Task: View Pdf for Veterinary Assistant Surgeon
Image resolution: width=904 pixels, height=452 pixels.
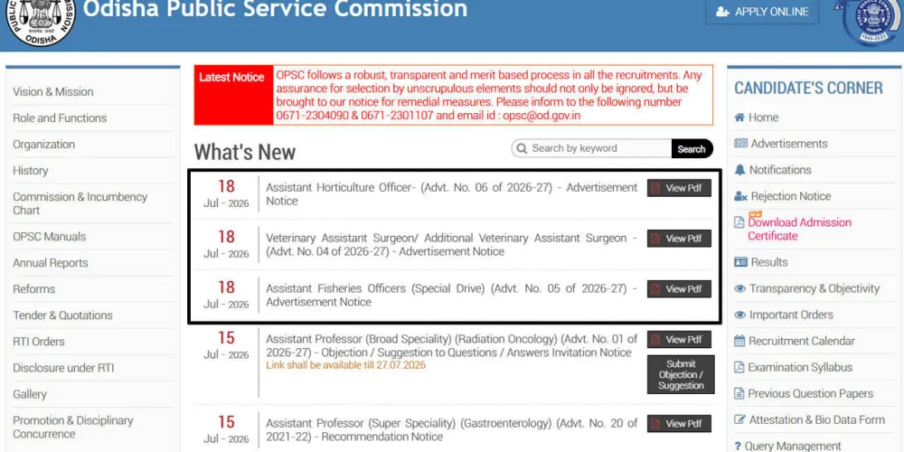Action: click(679, 239)
